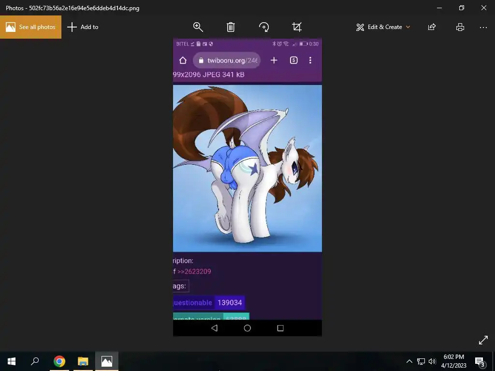Open the See more ellipsis menu
495x371 pixels.
point(483,28)
